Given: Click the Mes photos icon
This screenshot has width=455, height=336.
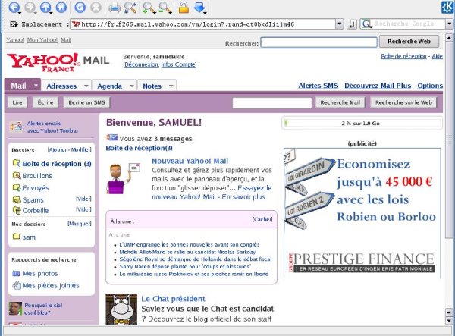Looking at the screenshot, I should [17, 273].
